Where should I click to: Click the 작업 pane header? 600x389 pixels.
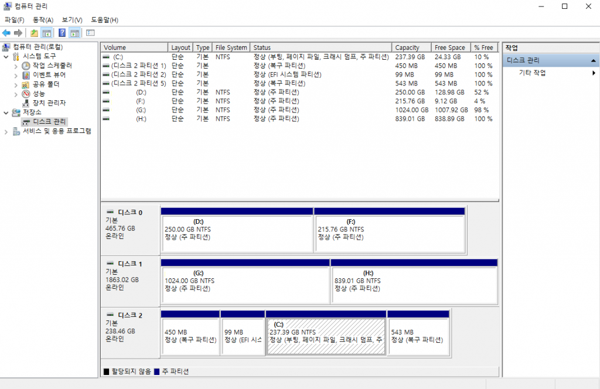pos(551,48)
